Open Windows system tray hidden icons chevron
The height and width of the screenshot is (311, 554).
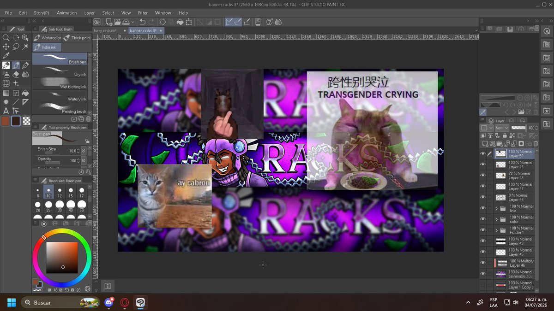coord(468,303)
